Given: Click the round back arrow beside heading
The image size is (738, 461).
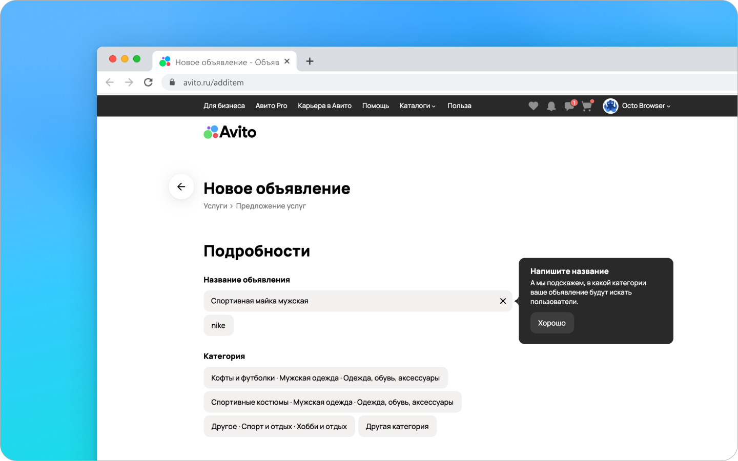Looking at the screenshot, I should (181, 187).
